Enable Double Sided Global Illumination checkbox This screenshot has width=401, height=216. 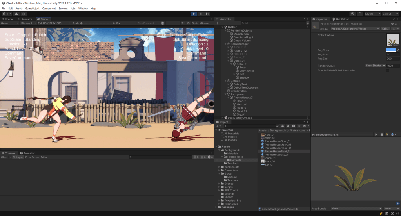pos(388,70)
